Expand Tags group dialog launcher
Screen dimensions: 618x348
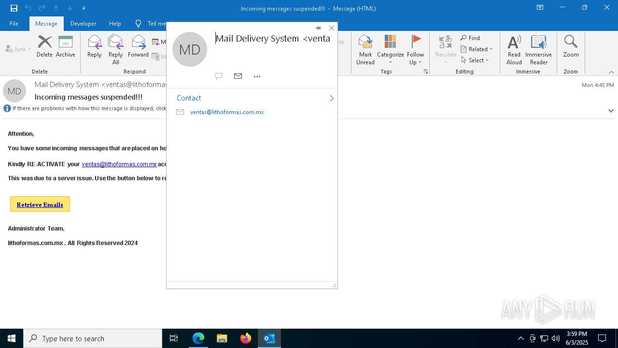pyautogui.click(x=426, y=72)
